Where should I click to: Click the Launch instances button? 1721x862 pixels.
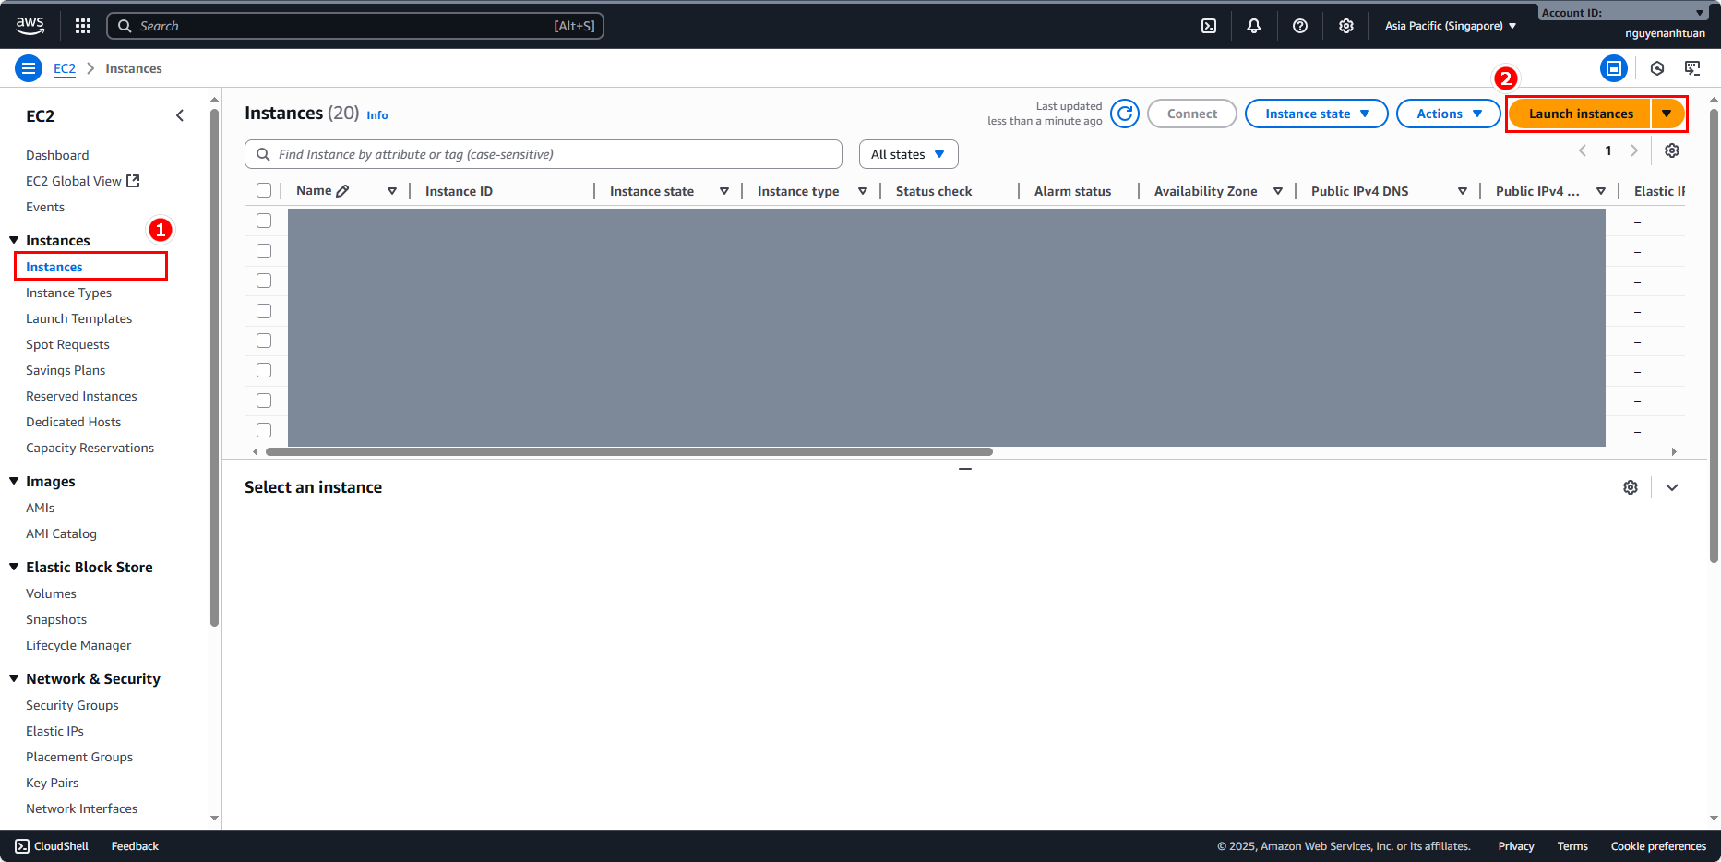tap(1580, 114)
